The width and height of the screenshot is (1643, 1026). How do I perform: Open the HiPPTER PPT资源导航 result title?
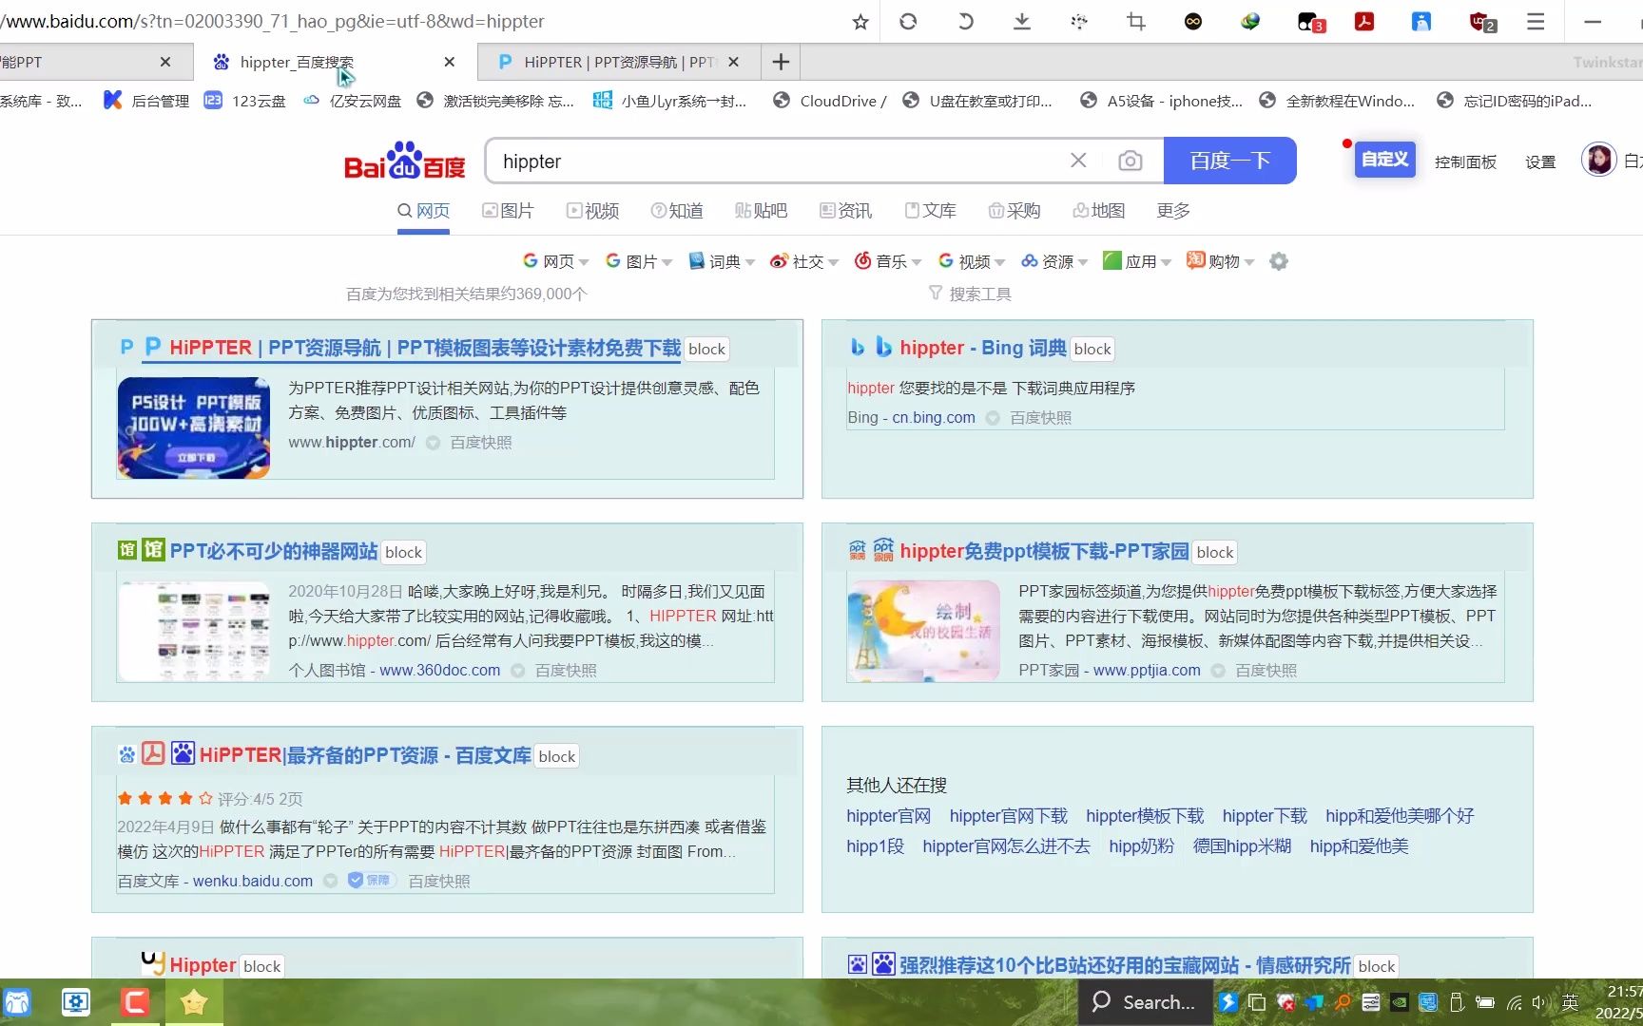coord(425,348)
